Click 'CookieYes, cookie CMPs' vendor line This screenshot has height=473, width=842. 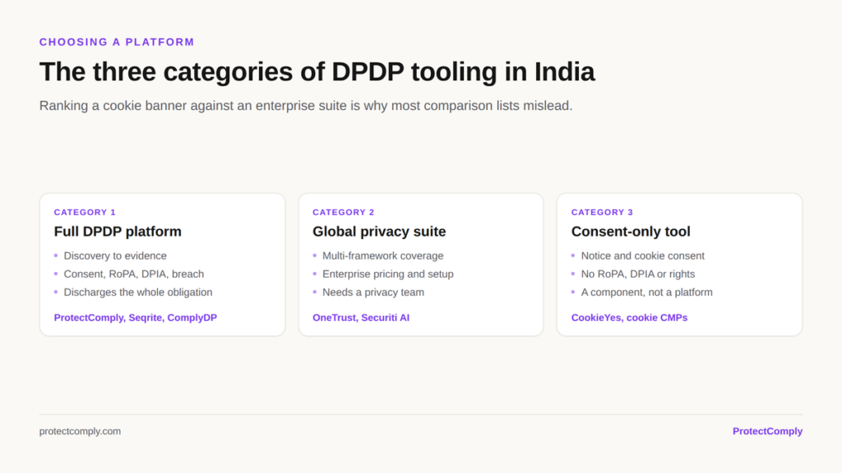pyautogui.click(x=629, y=318)
